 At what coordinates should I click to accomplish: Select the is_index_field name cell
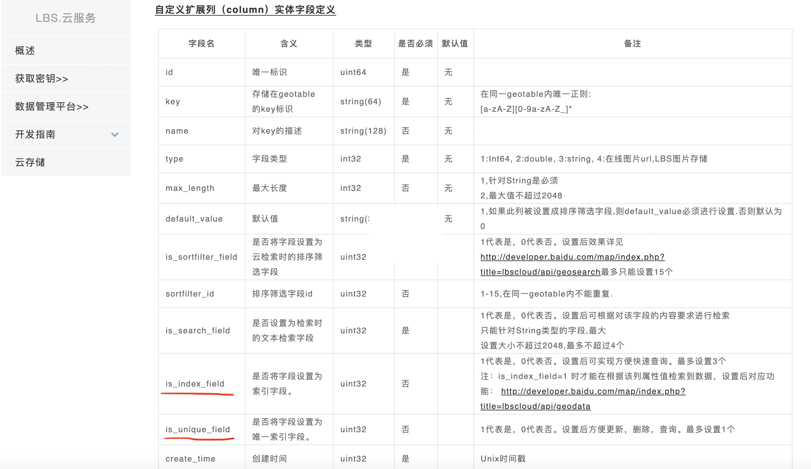click(x=202, y=384)
